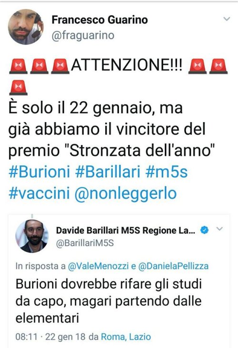Open the quoted tweet text about Burioni
Viewport: 238px width, 348px height.
(109, 301)
